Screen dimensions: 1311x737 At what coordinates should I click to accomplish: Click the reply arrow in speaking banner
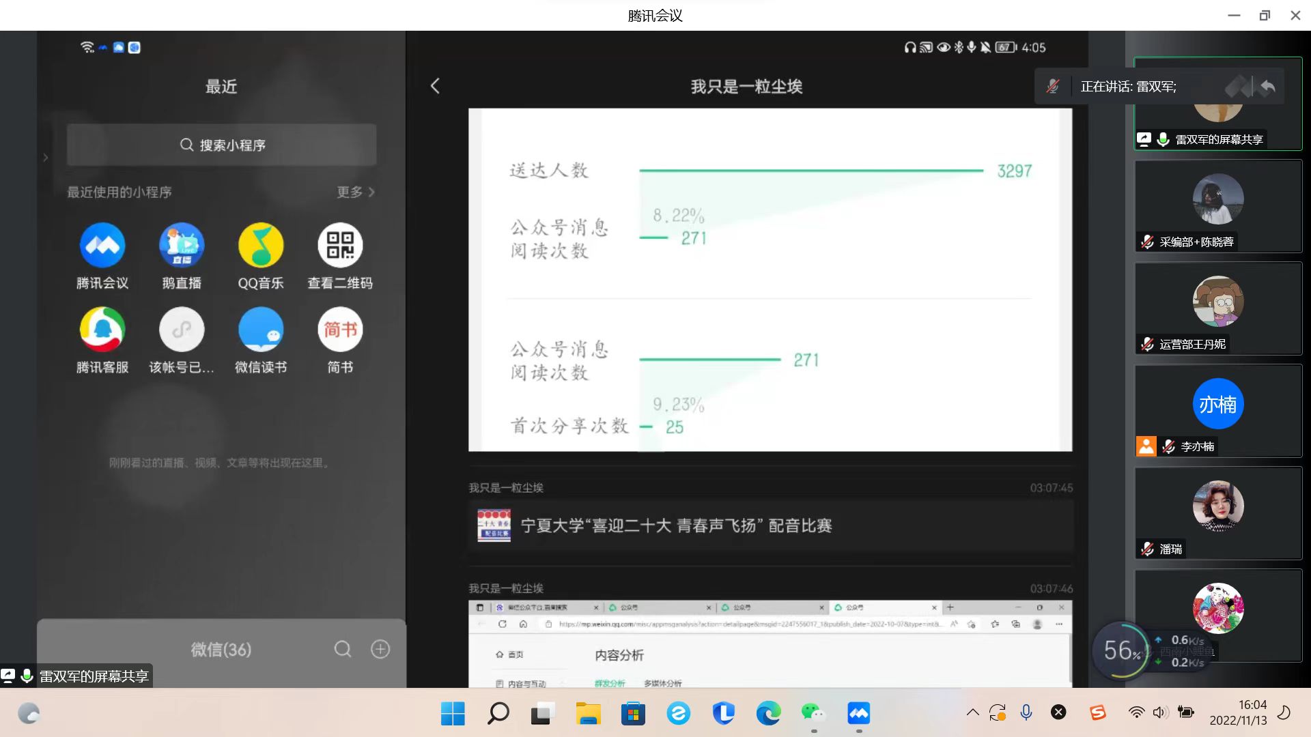[x=1267, y=87]
